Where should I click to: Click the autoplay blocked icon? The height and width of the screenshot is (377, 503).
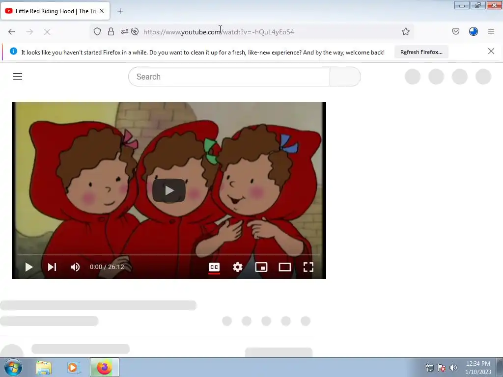tap(135, 31)
